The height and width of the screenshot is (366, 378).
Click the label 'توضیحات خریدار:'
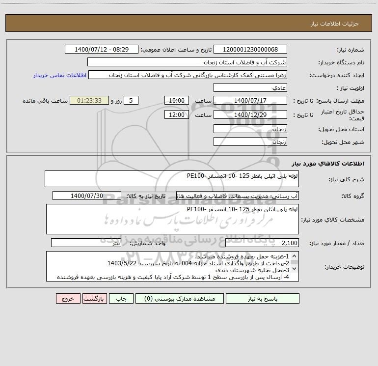[x=344, y=267]
